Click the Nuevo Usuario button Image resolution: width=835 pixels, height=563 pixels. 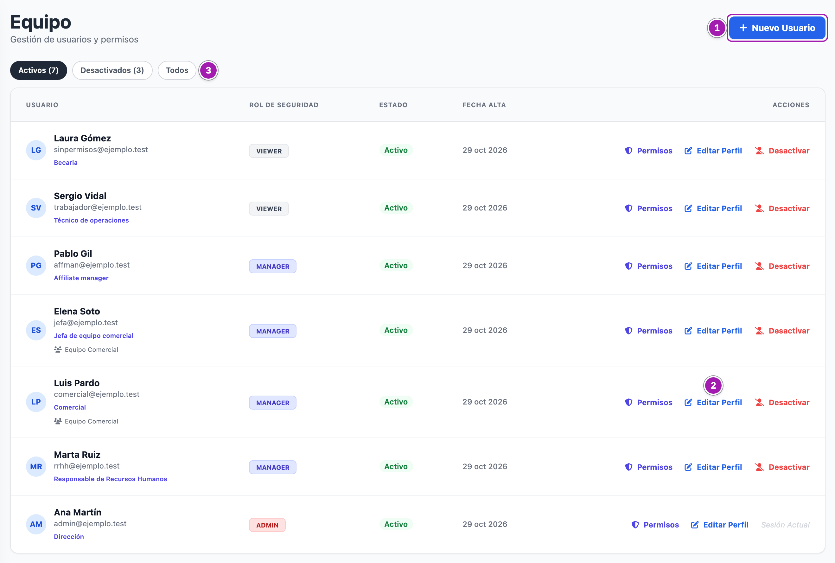click(777, 28)
